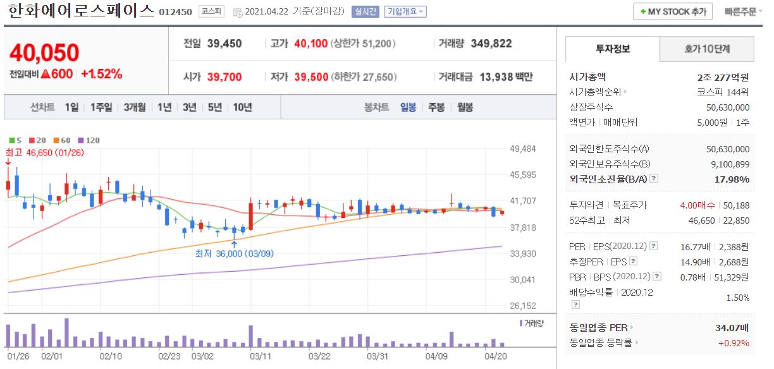Click the orange 60-day moving average legend
The width and height of the screenshot is (774, 369).
(x=62, y=140)
